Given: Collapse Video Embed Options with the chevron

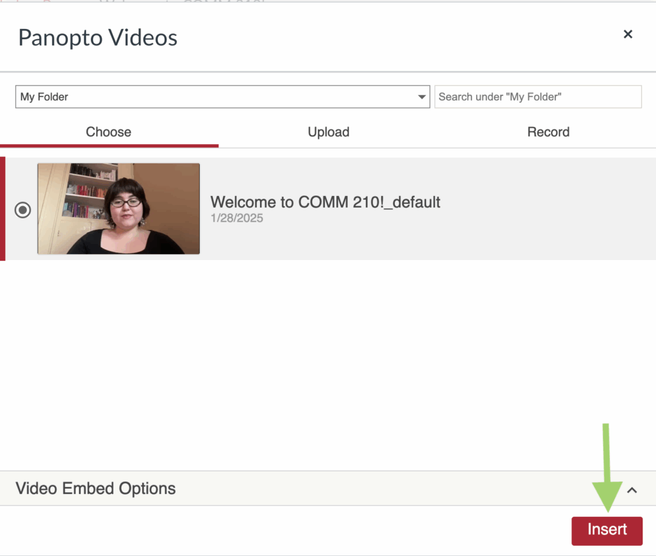Looking at the screenshot, I should tap(632, 490).
